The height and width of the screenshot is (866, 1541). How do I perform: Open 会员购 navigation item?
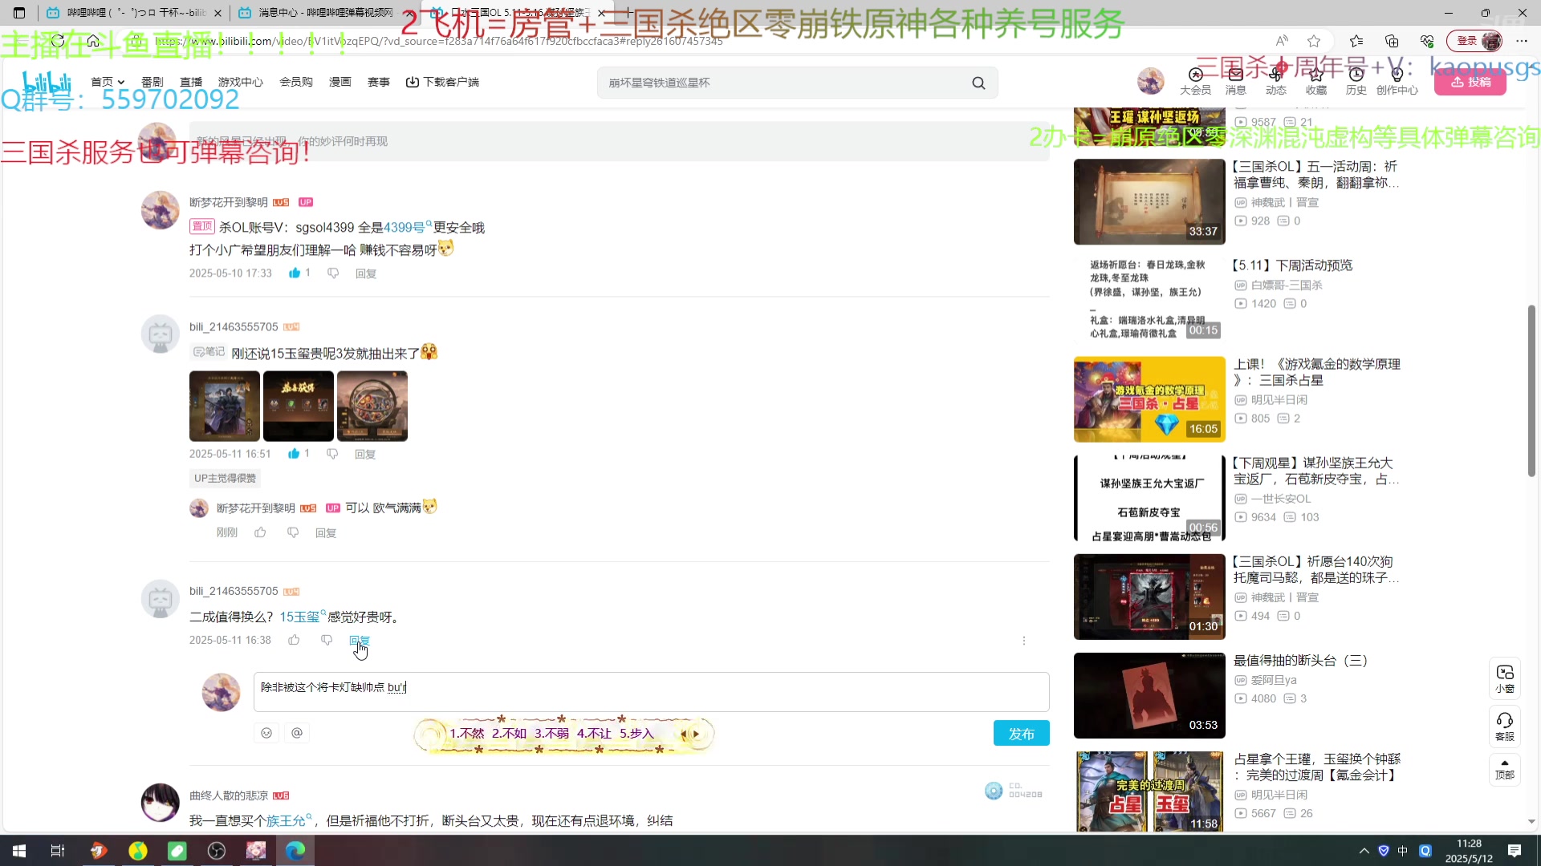tap(296, 82)
